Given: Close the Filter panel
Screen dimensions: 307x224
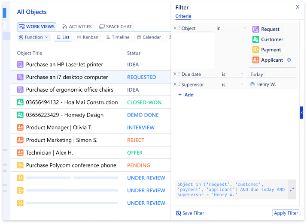Looking at the screenshot, I should click(x=298, y=7).
